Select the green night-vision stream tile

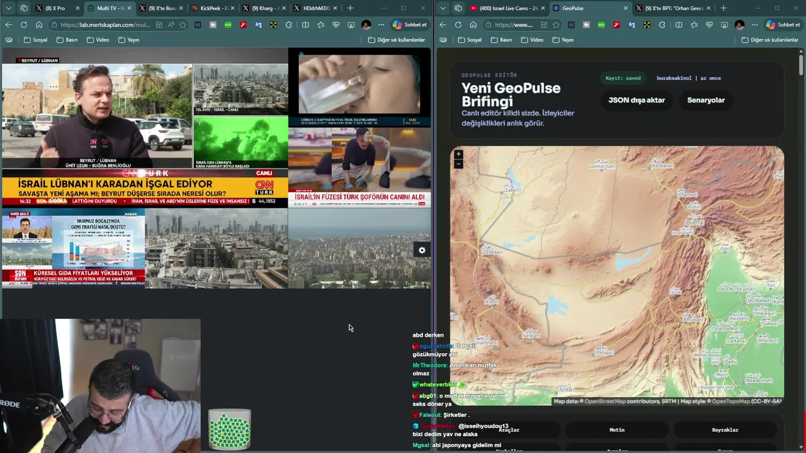pos(241,142)
